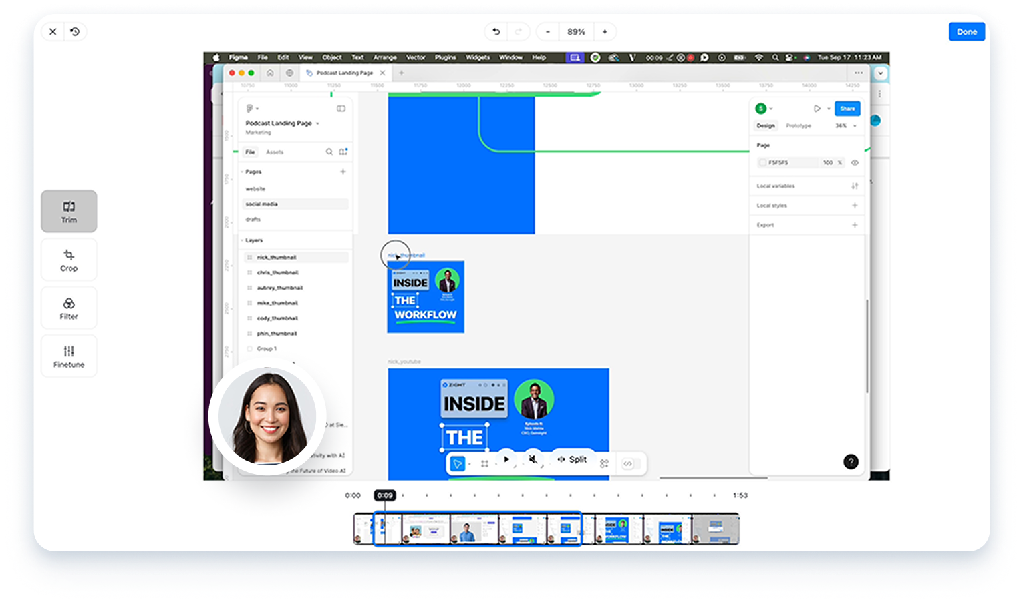Click the revert history icon
This screenshot has width=1023, height=604.
click(x=75, y=32)
